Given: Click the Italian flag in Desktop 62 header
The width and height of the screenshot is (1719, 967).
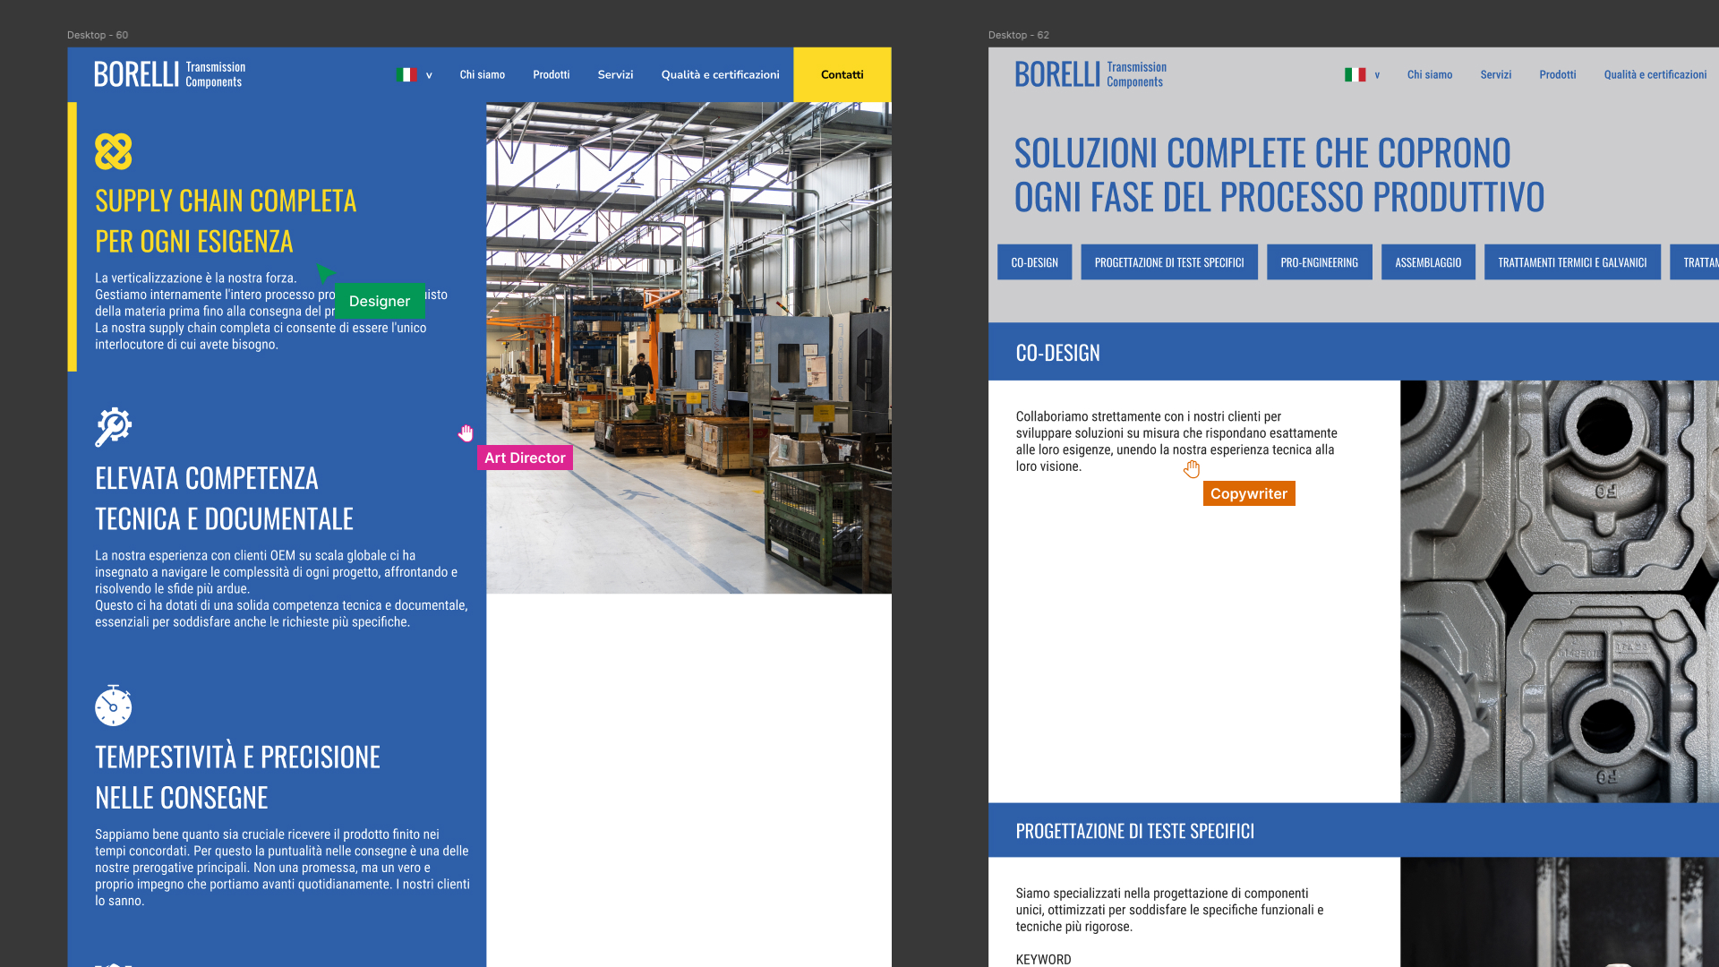Looking at the screenshot, I should pyautogui.click(x=1355, y=75).
